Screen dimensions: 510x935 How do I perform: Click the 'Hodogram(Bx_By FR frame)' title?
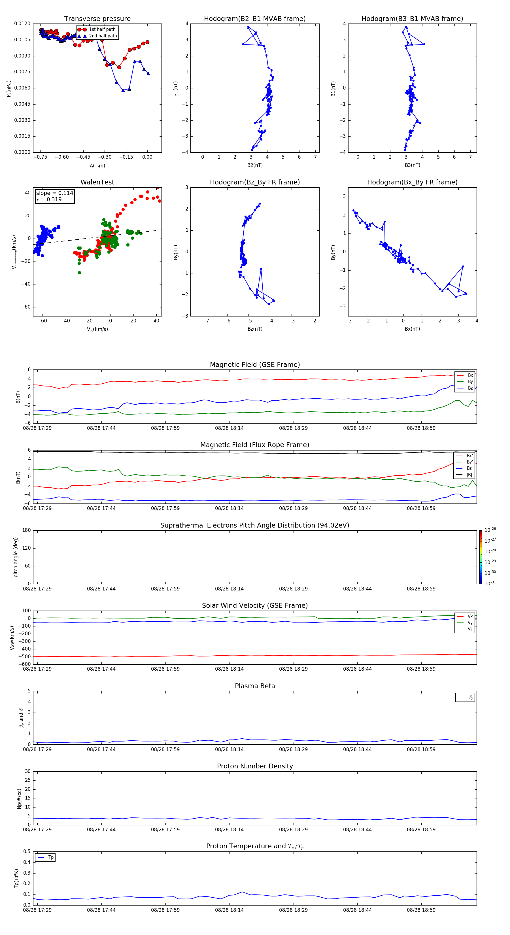tap(412, 182)
